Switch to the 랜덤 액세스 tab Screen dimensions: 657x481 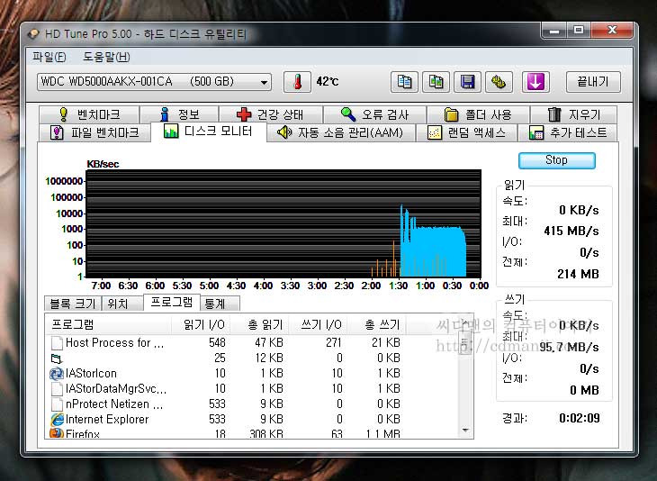pyautogui.click(x=466, y=132)
